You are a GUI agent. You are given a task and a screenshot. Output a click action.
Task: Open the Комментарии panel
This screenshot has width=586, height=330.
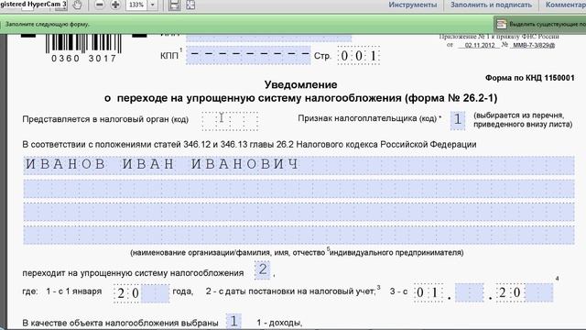pos(566,5)
